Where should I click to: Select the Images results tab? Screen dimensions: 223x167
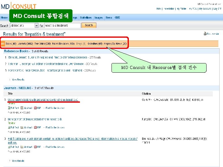(109, 44)
